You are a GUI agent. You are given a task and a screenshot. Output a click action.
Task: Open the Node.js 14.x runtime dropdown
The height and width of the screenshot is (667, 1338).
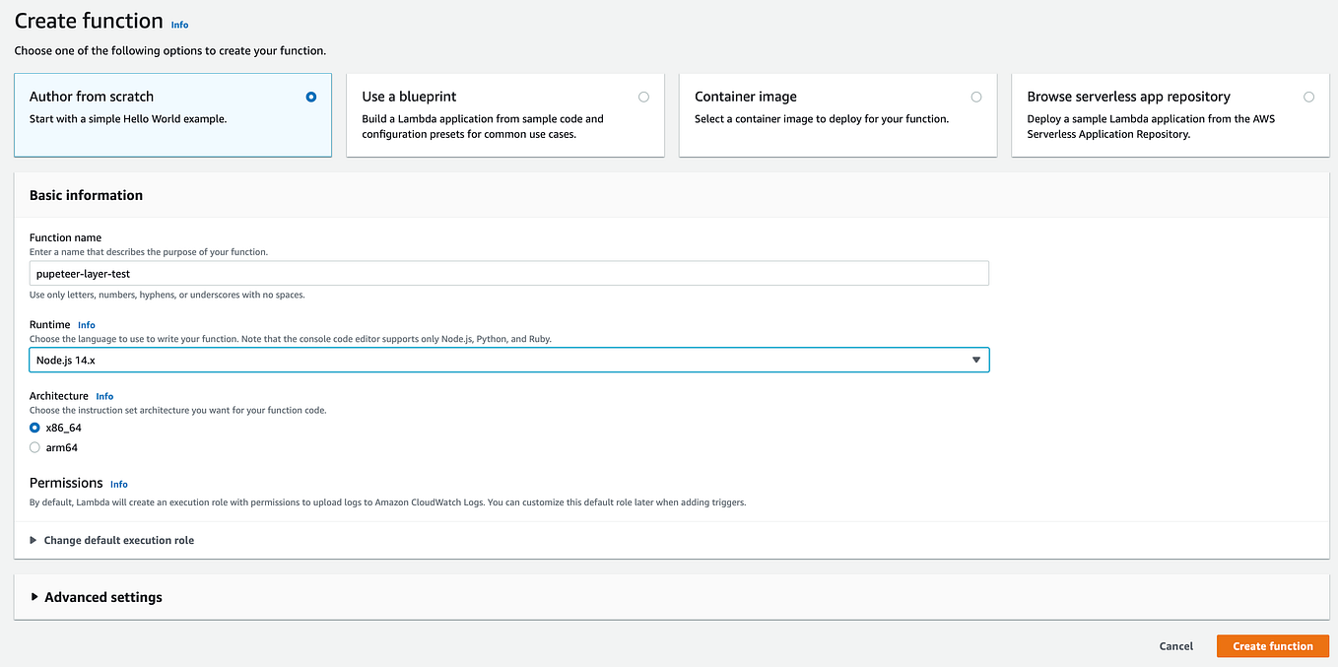coord(508,360)
